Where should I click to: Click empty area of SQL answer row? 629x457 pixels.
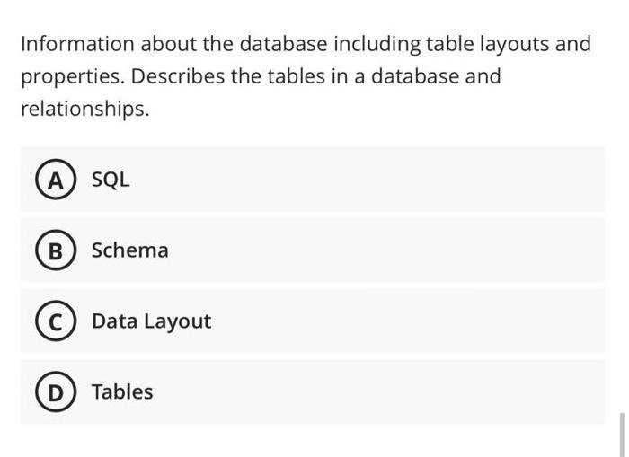361,180
